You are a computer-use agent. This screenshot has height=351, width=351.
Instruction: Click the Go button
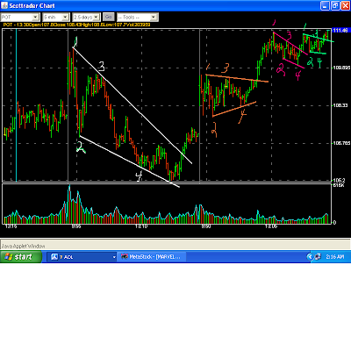click(x=108, y=17)
